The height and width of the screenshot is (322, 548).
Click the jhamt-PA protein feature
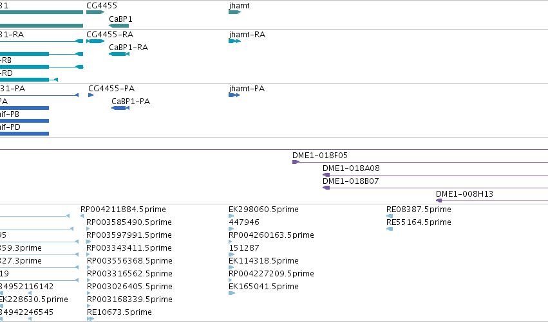point(234,95)
